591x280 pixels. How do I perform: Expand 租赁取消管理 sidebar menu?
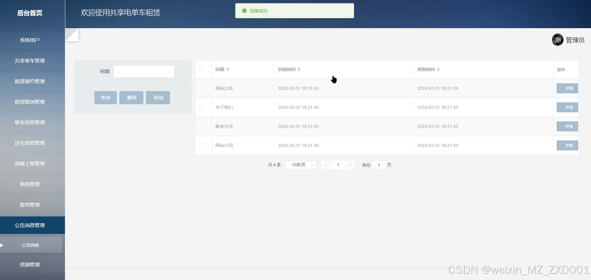coord(30,102)
